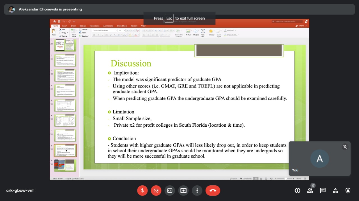Click the Picture insert button
The height and width of the screenshot is (201, 359).
point(188,32)
